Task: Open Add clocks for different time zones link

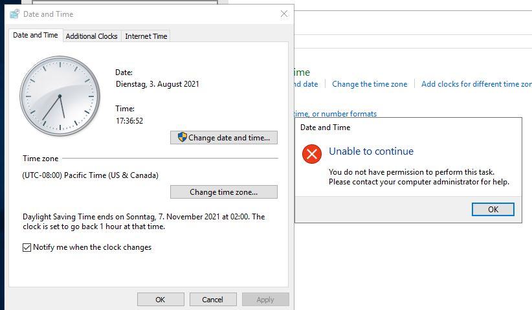Action: point(476,83)
